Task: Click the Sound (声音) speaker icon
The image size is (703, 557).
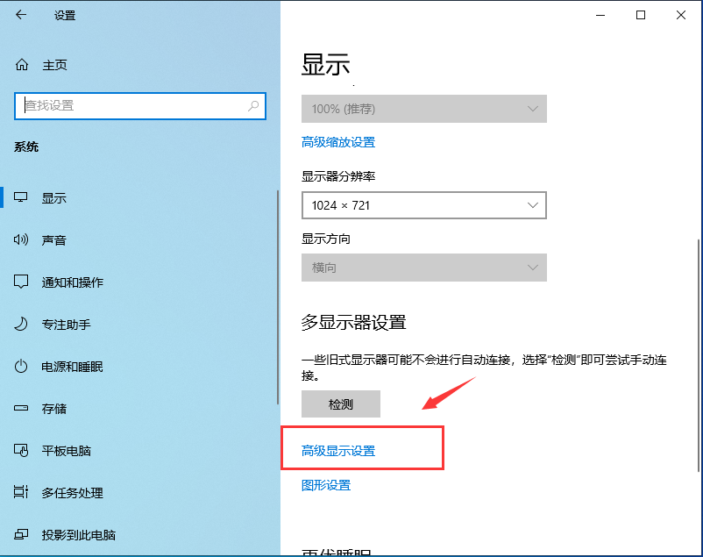Action: point(22,239)
